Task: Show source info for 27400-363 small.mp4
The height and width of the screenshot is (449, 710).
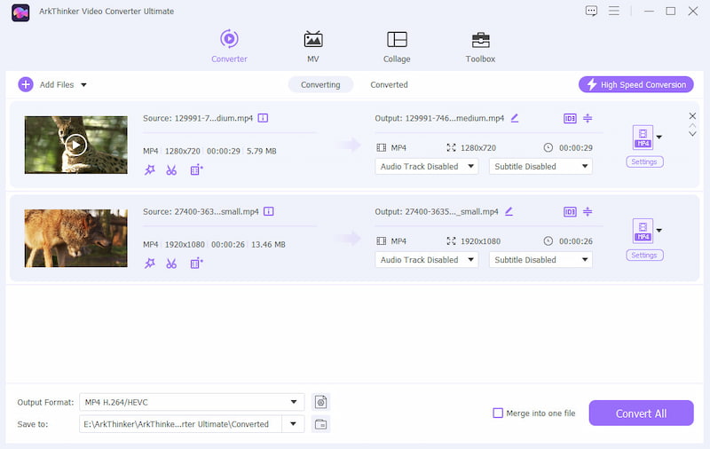Action: [x=269, y=211]
